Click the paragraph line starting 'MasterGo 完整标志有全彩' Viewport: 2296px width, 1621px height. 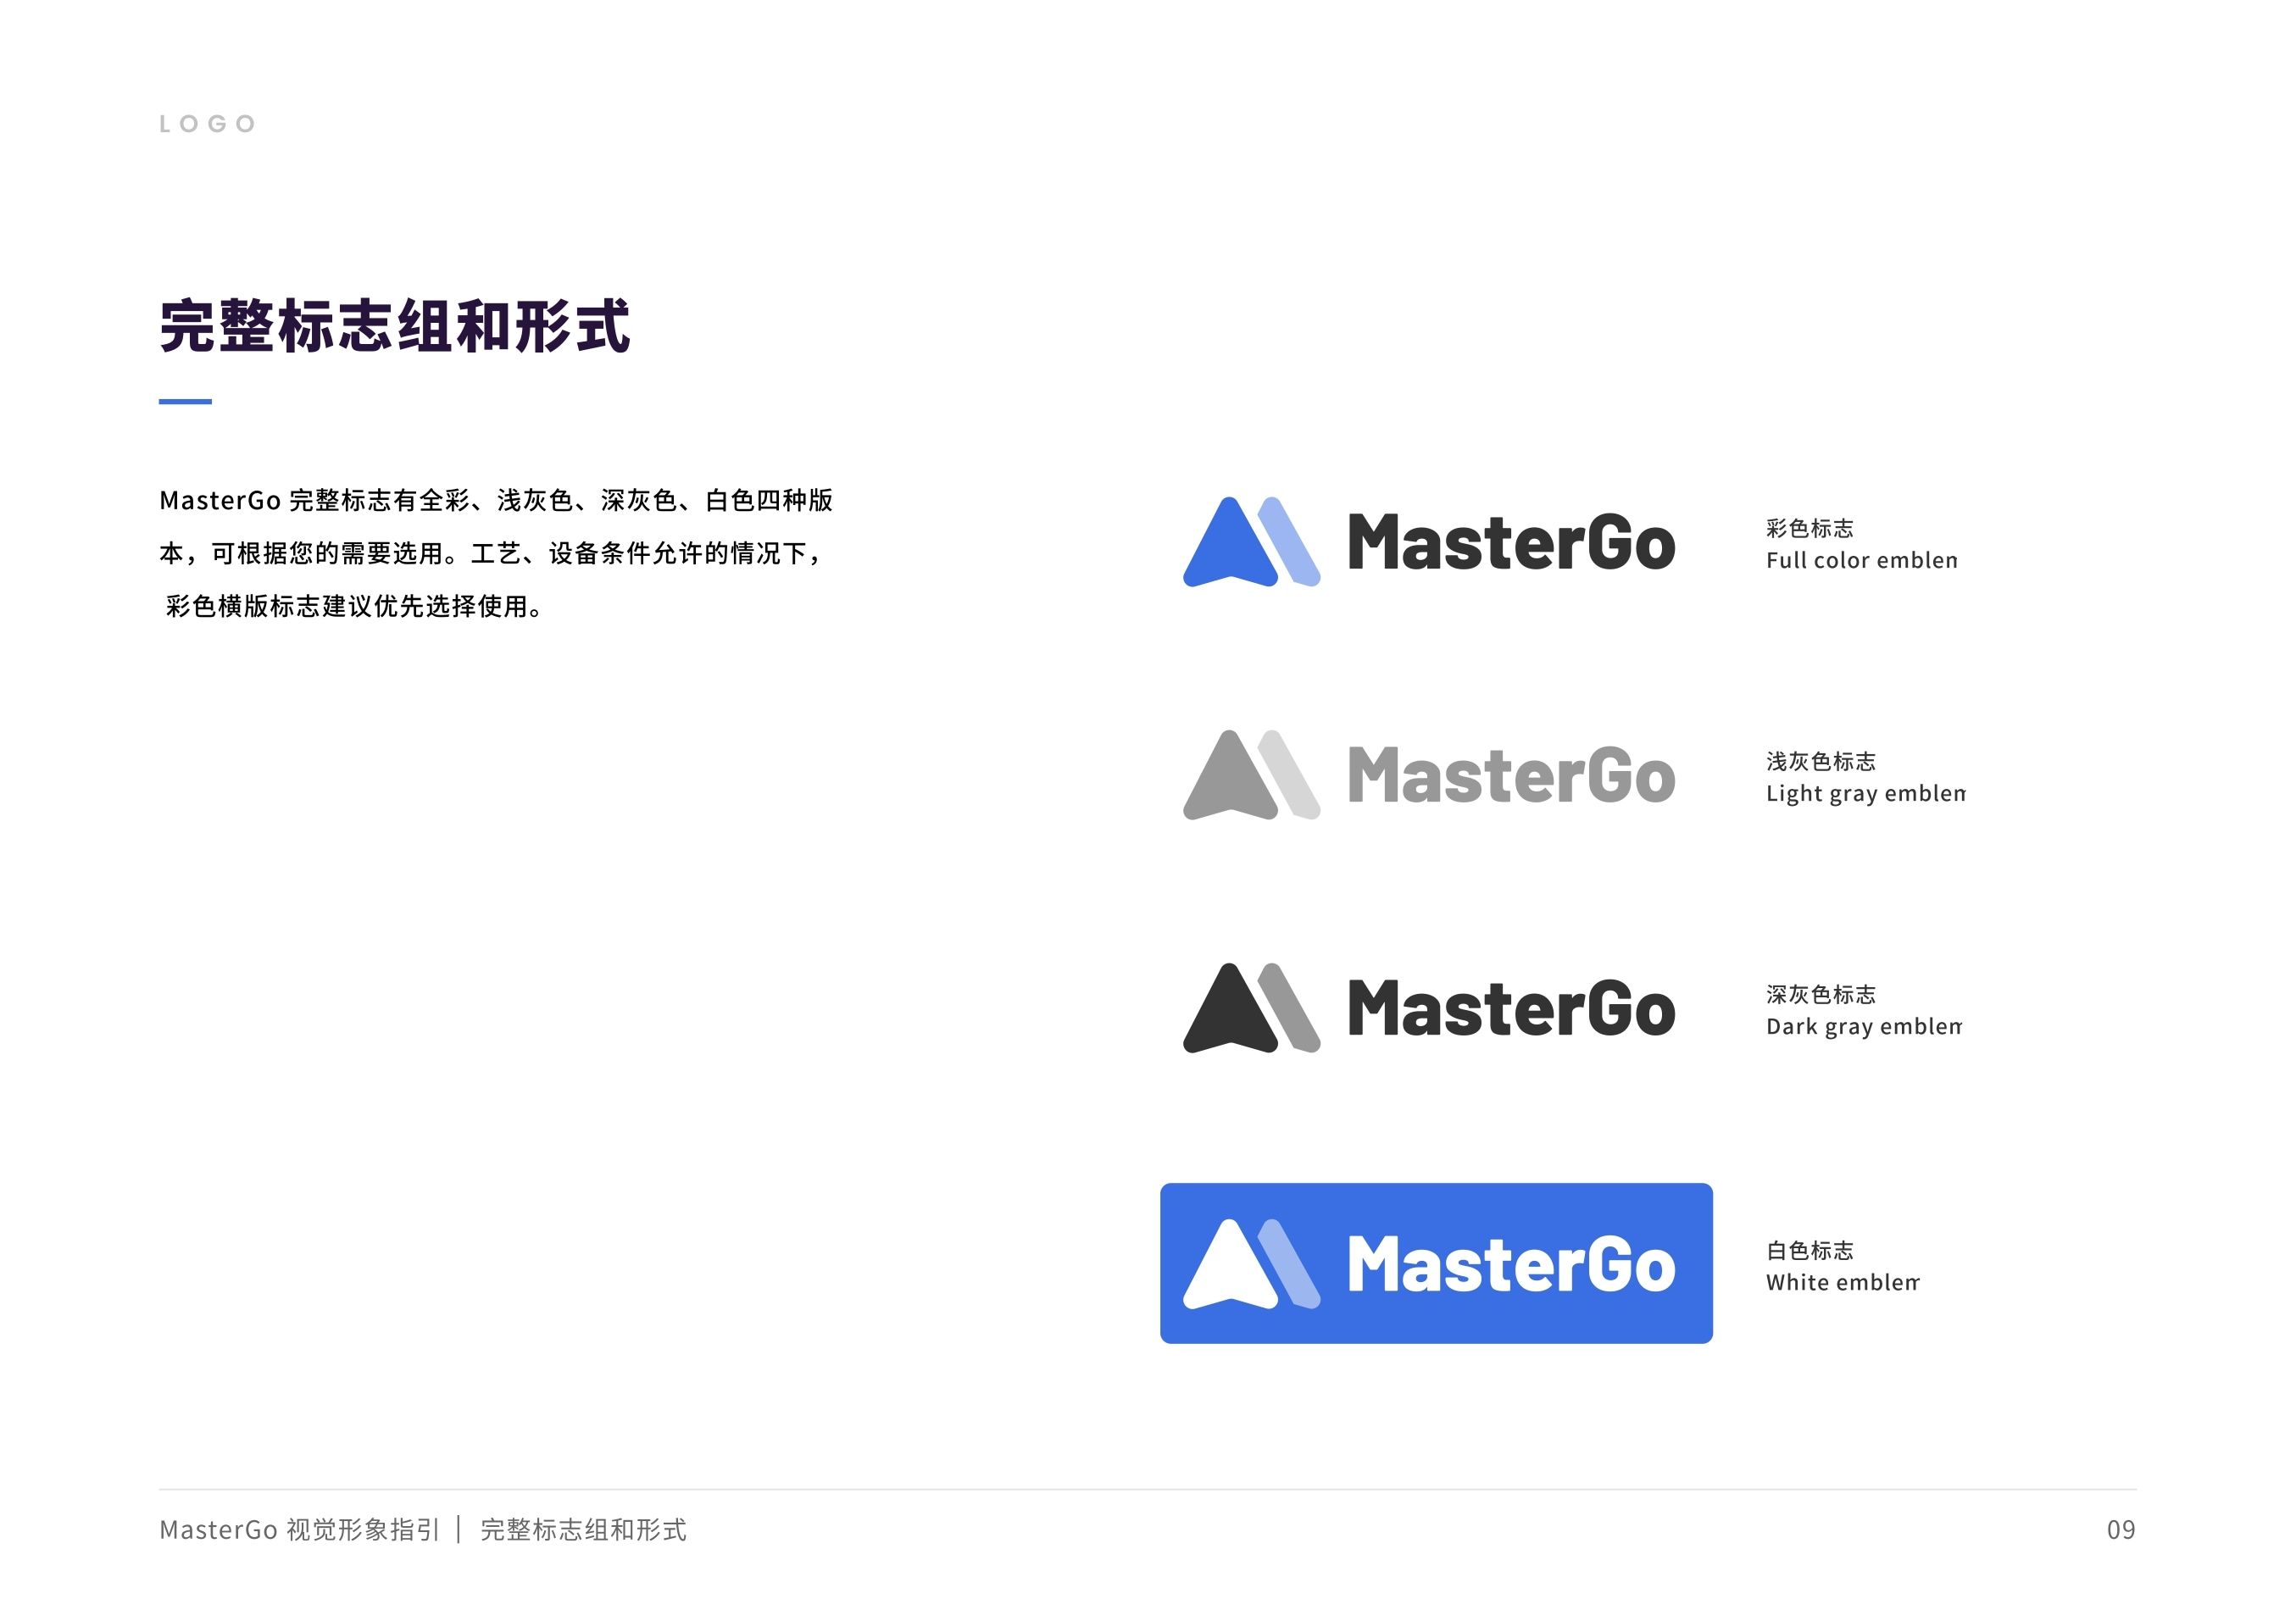[496, 500]
